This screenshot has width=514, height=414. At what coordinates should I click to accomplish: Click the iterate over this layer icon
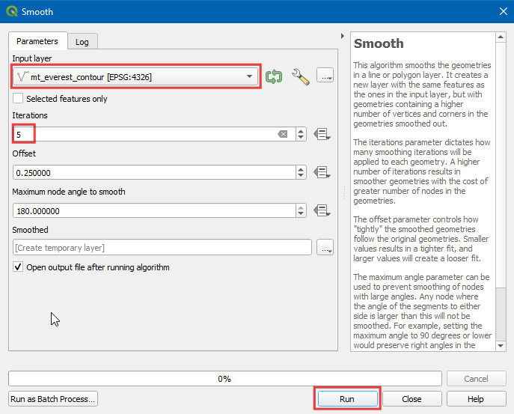274,76
